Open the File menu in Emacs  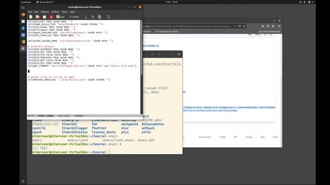click(x=30, y=12)
